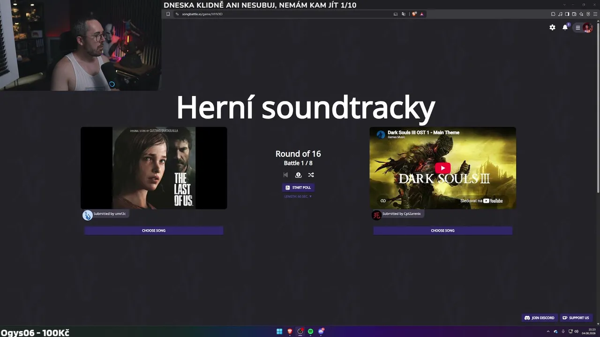Open the Dark Souls III OST video title
This screenshot has width=600, height=337.
(x=423, y=132)
